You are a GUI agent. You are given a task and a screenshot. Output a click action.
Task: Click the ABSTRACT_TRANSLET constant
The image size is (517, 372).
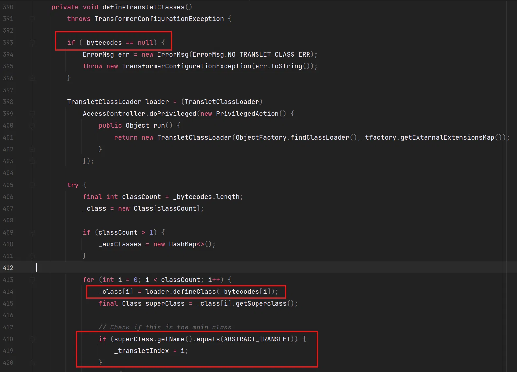(x=257, y=339)
